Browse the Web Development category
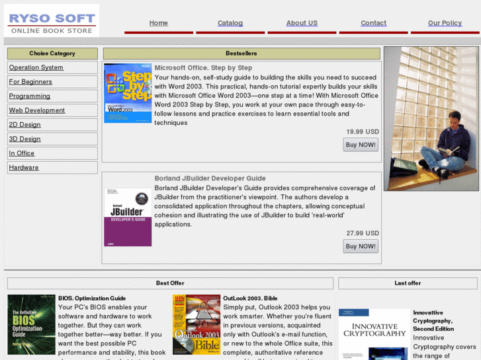The width and height of the screenshot is (481, 360). pos(37,110)
